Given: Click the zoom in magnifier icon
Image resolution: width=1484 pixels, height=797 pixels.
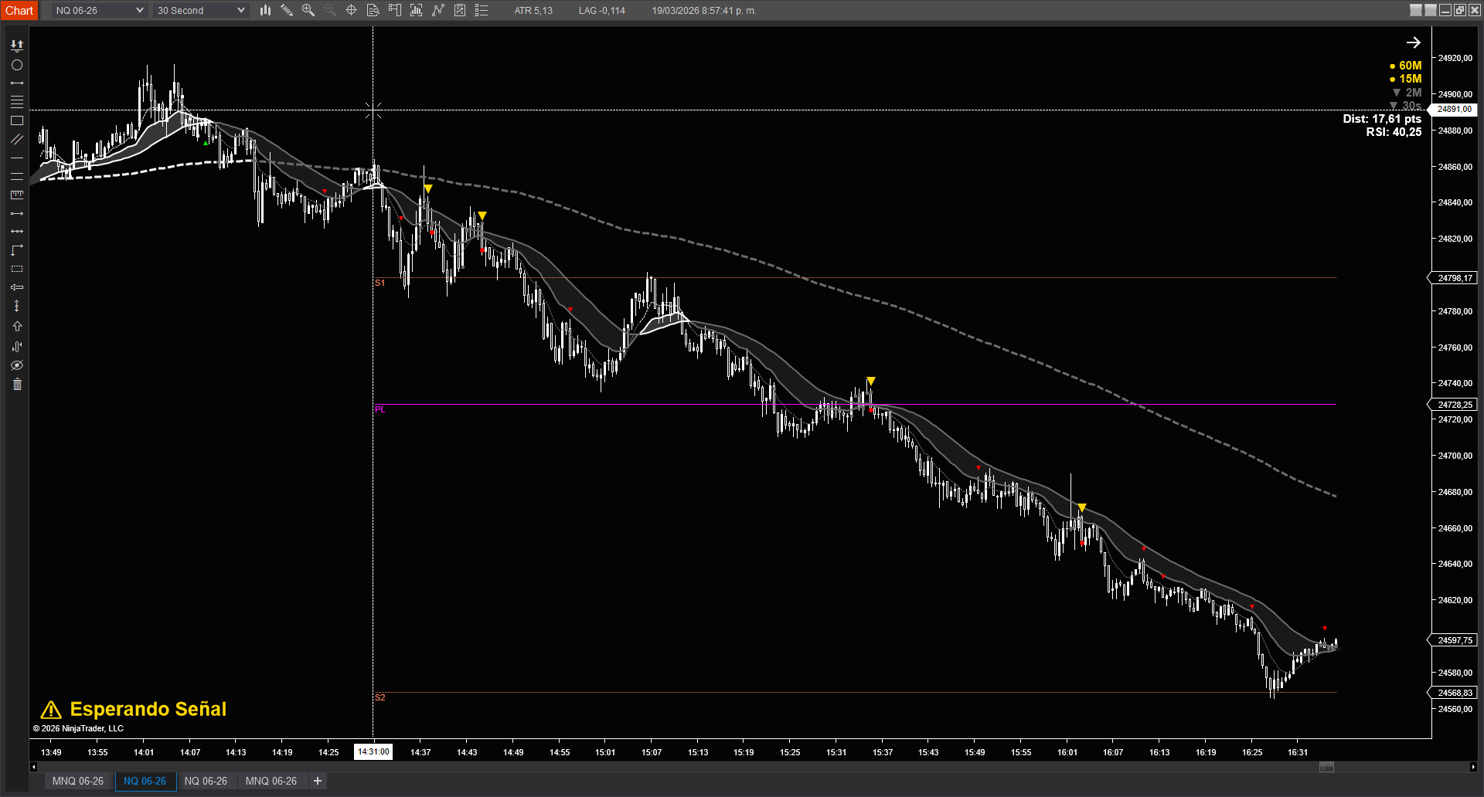Looking at the screenshot, I should click(x=308, y=10).
